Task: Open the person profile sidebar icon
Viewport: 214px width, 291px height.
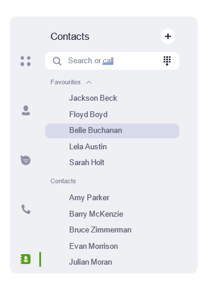Action: pos(26,111)
